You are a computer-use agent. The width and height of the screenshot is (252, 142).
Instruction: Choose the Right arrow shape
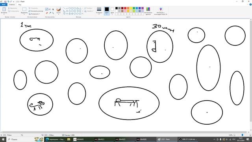pyautogui.click(x=75, y=11)
